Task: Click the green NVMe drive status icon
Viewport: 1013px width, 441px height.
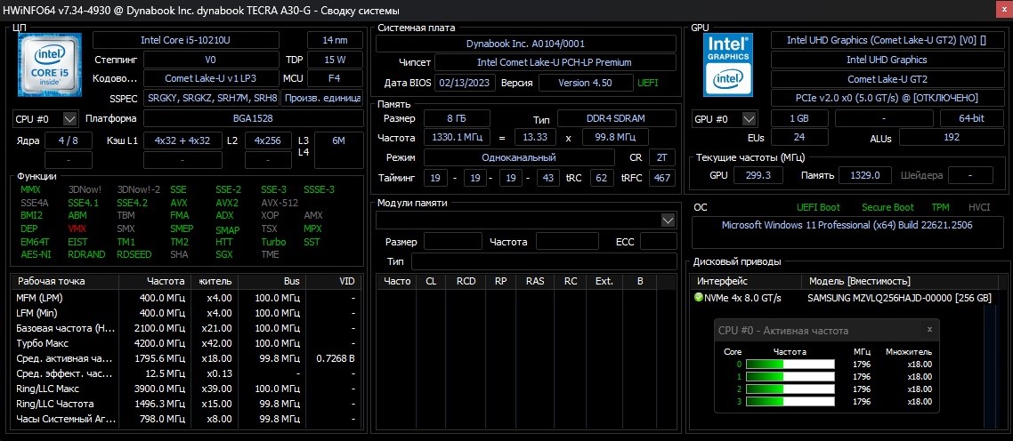Action: pyautogui.click(x=698, y=298)
